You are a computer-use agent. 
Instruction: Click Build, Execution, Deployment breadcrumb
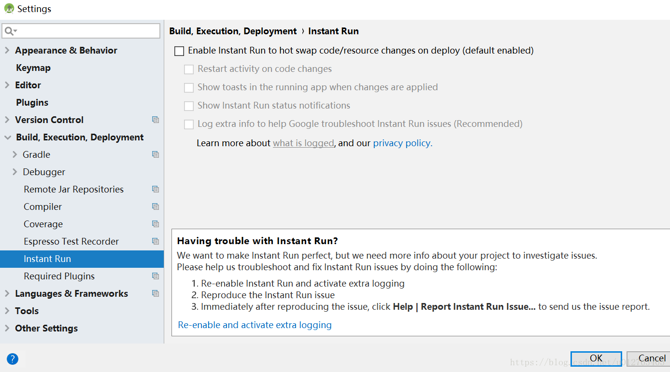233,31
